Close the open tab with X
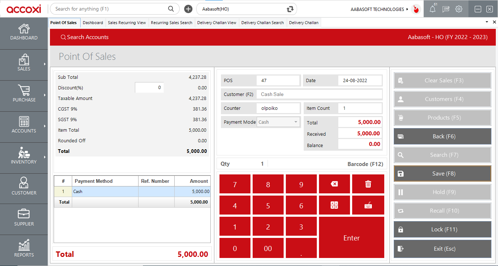 (494, 22)
